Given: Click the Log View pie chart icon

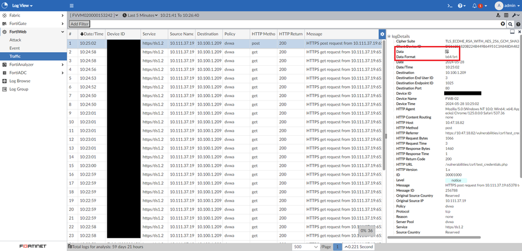Looking at the screenshot, I should click(5, 6).
